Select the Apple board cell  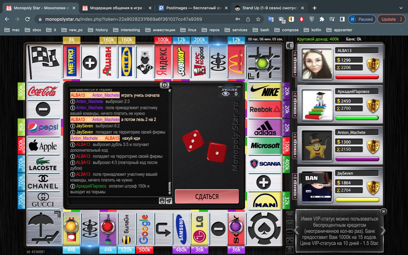click(43, 146)
